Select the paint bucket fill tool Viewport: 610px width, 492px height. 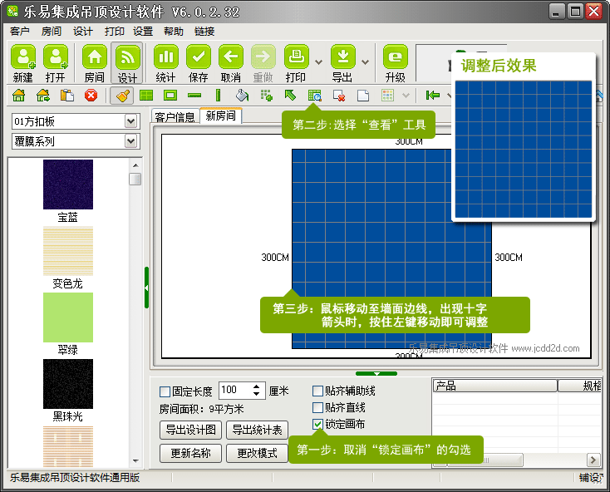[x=242, y=96]
